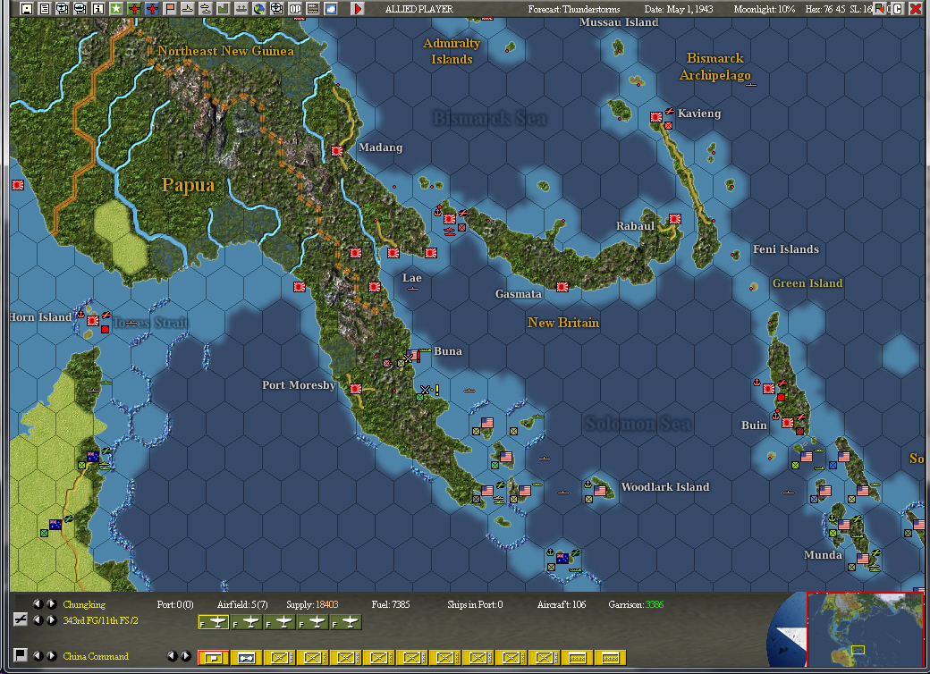The width and height of the screenshot is (930, 674).
Task: Open the green factory industry icon
Action: (x=223, y=9)
